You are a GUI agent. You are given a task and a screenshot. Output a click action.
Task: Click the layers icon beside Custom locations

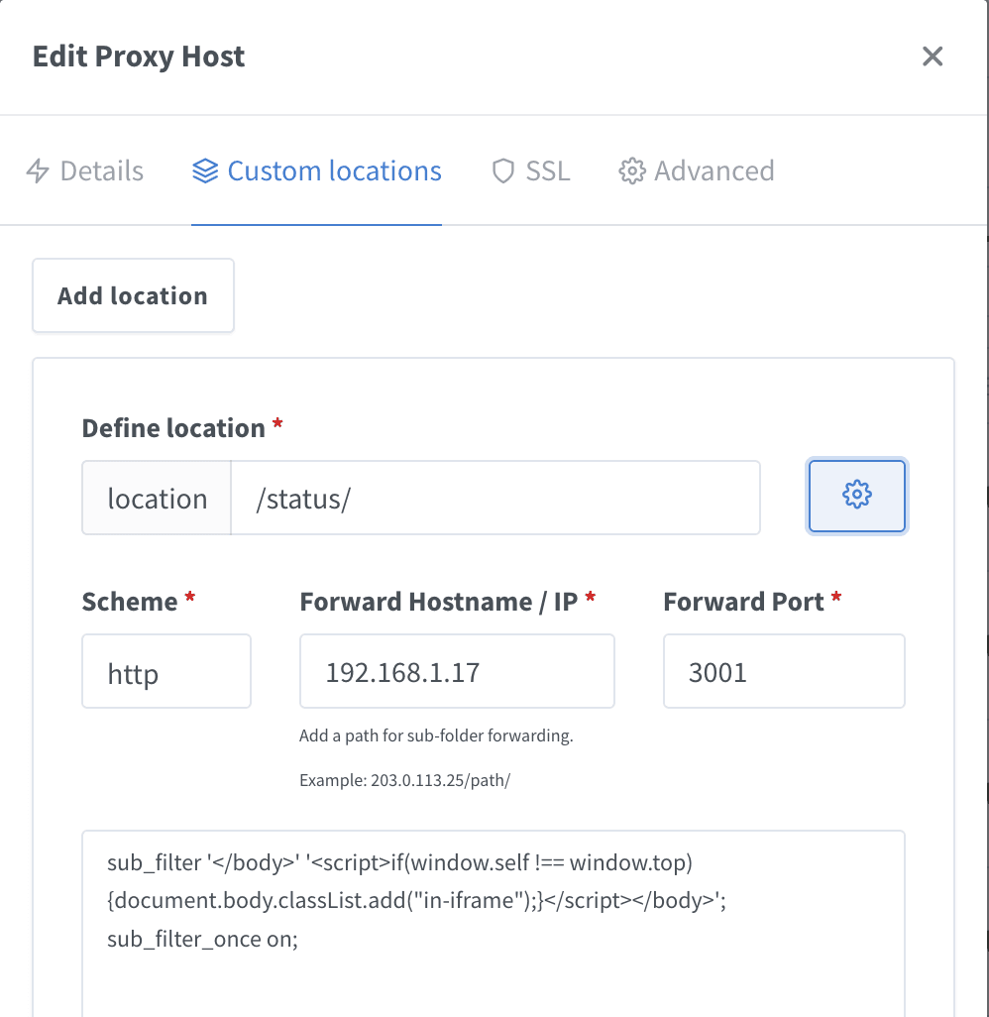coord(204,170)
